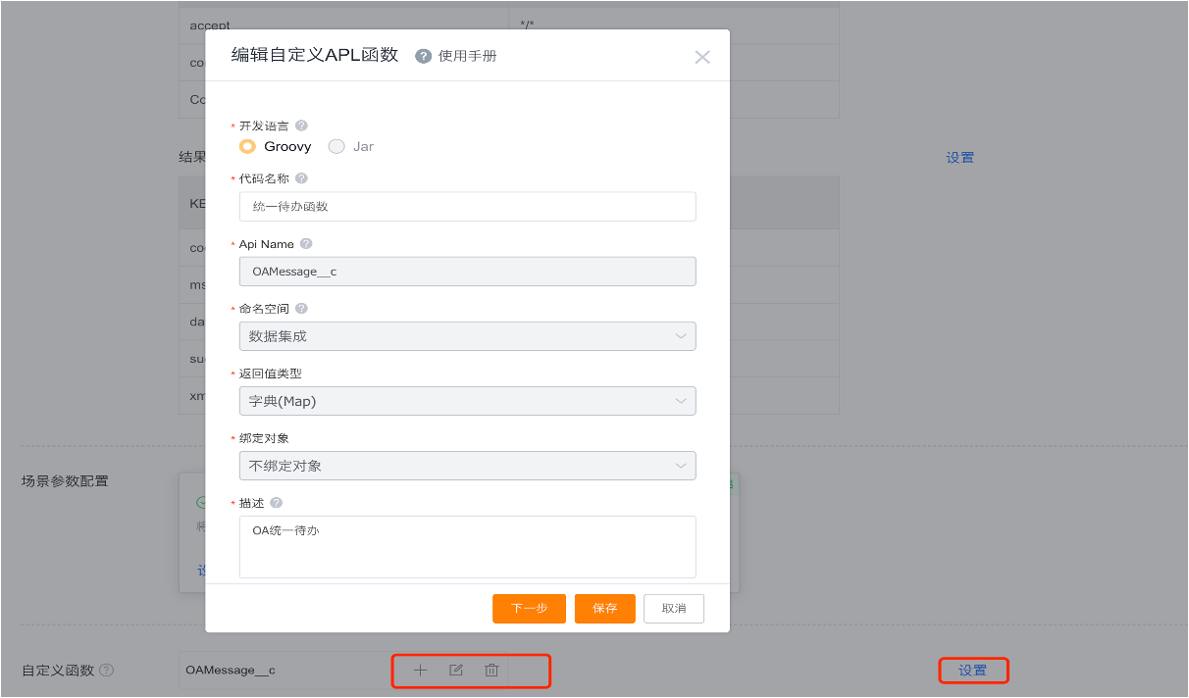Click the 保存 button
Image resolution: width=1189 pixels, height=698 pixels.
click(605, 609)
